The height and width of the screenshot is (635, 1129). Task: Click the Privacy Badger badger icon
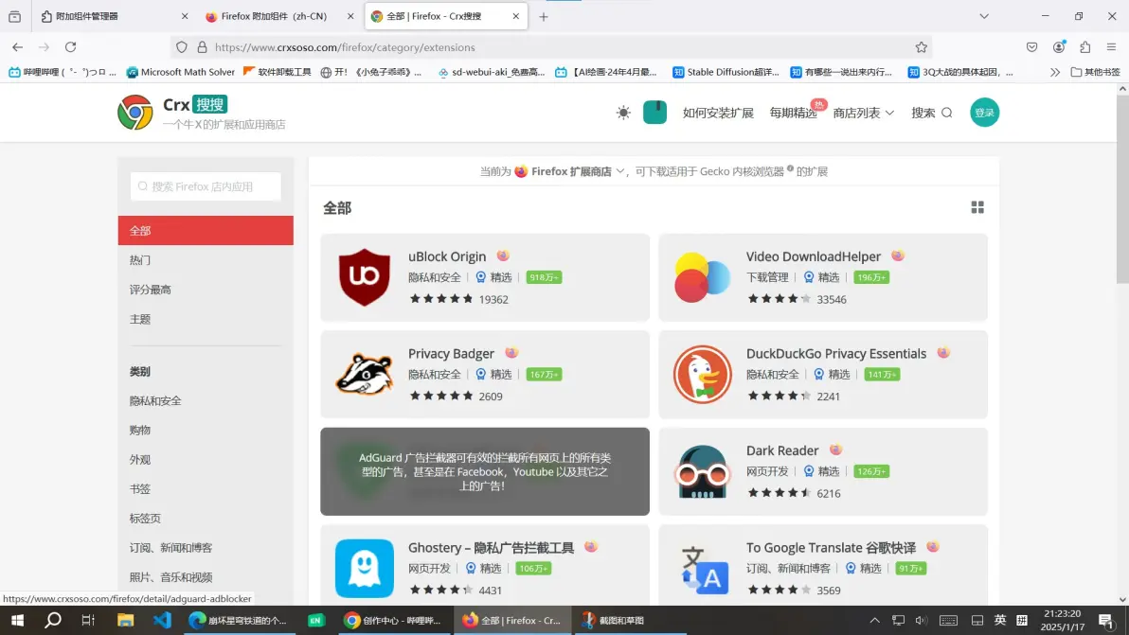click(x=365, y=374)
